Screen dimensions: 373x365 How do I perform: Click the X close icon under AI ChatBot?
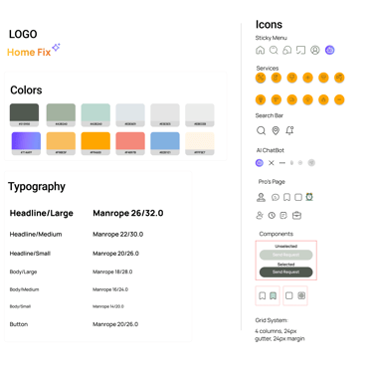(272, 163)
